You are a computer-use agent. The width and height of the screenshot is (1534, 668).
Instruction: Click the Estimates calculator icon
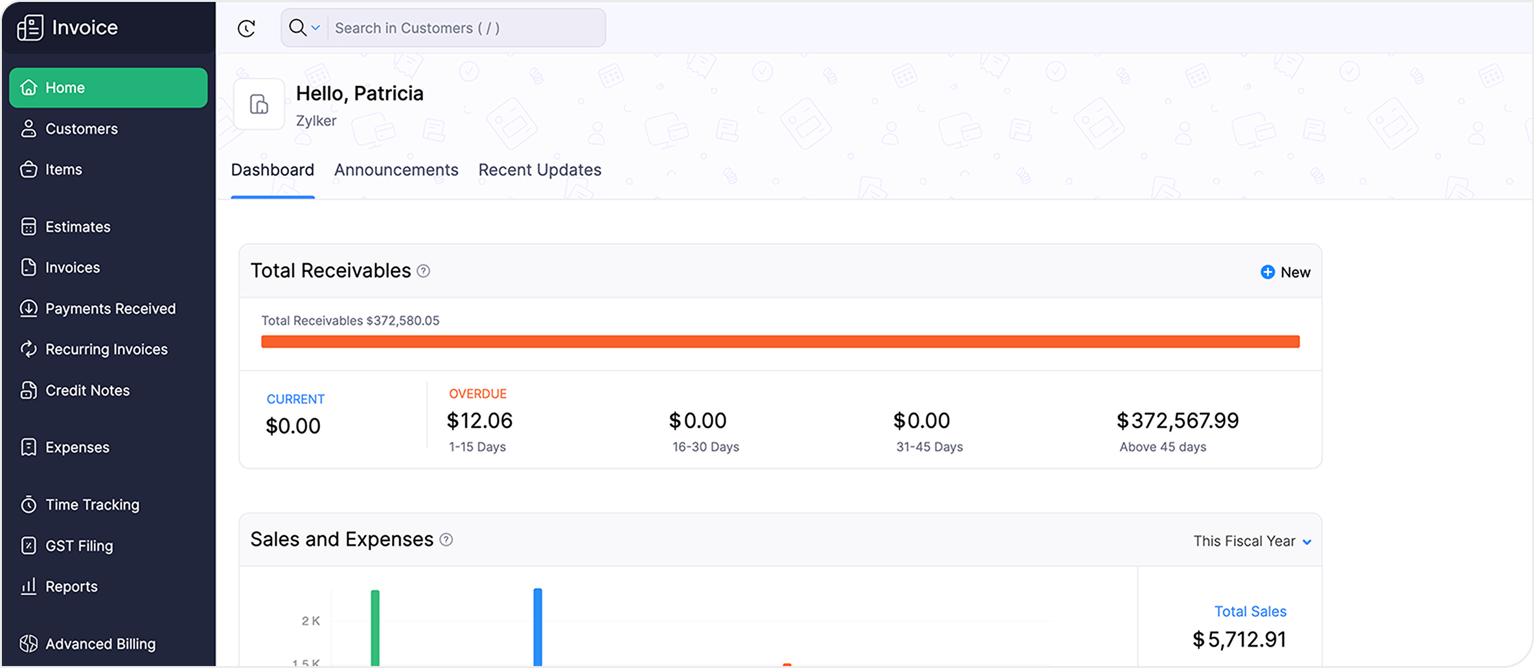pos(29,227)
